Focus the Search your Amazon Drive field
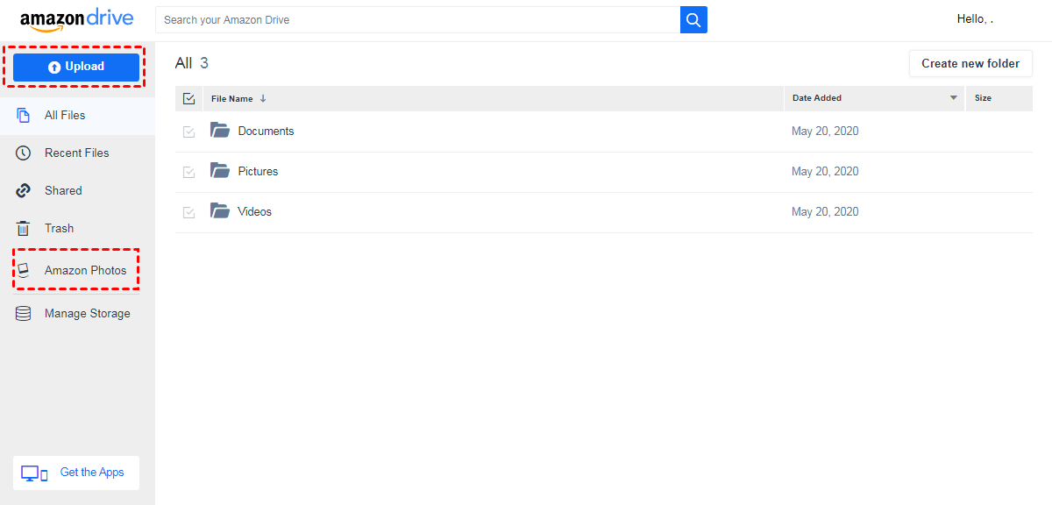1052x505 pixels. pos(417,20)
